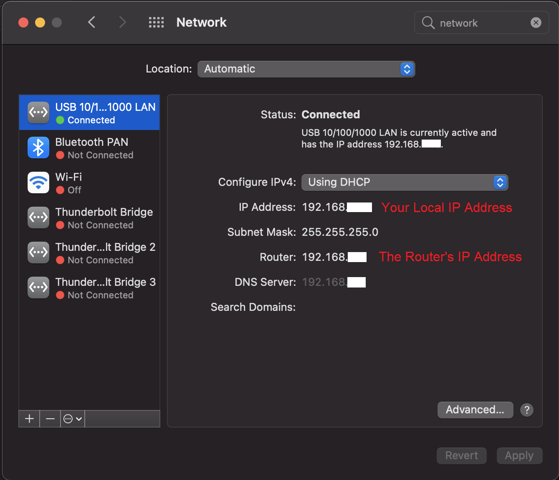Image resolution: width=559 pixels, height=480 pixels.
Task: Show all preferences grid icon
Action: pyautogui.click(x=156, y=22)
